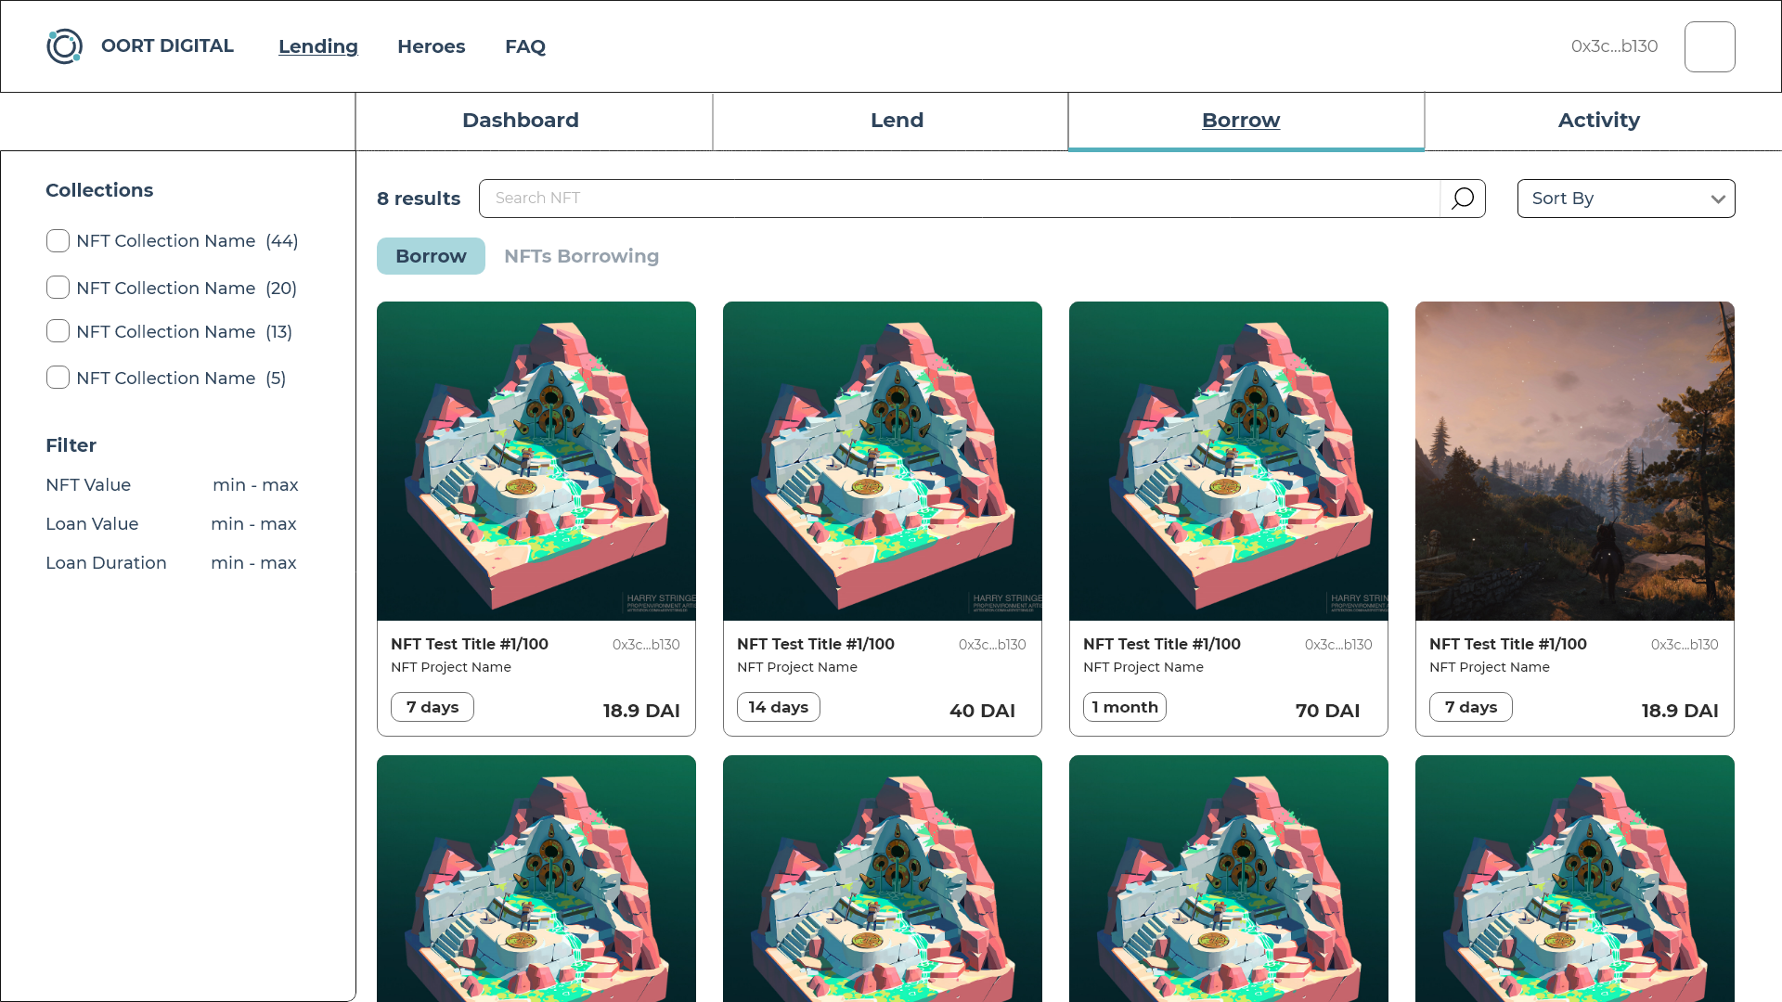The width and height of the screenshot is (1782, 1002).
Task: Click the search magnifier icon
Action: (x=1463, y=199)
